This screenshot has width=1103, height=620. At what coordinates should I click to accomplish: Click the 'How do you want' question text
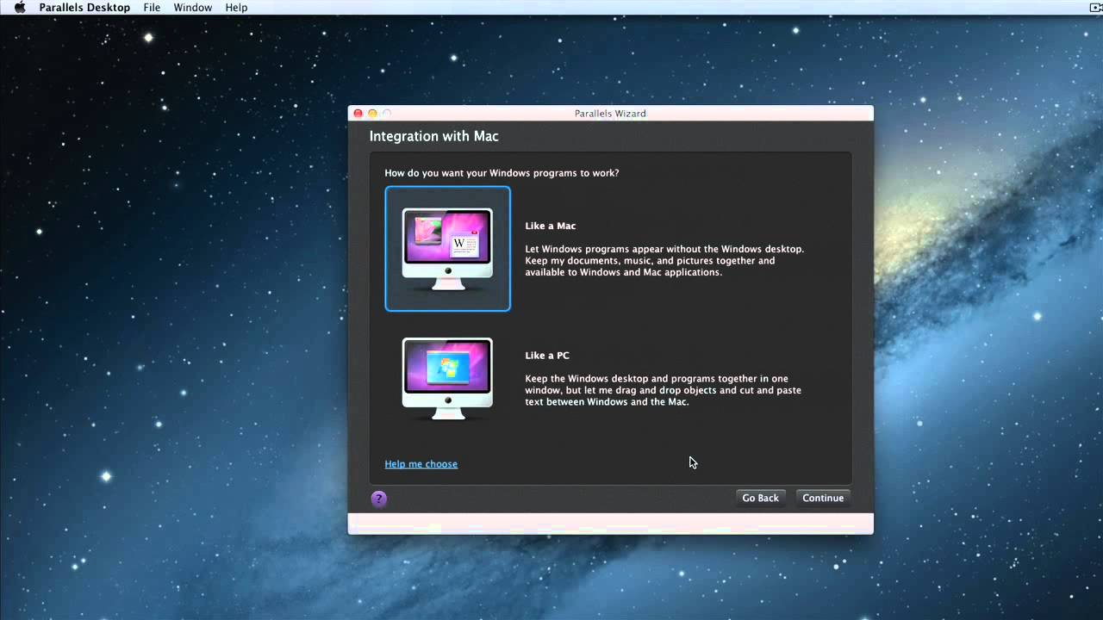click(502, 173)
